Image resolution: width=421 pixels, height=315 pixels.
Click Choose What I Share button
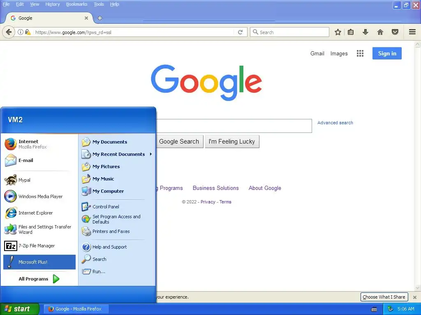click(x=384, y=297)
